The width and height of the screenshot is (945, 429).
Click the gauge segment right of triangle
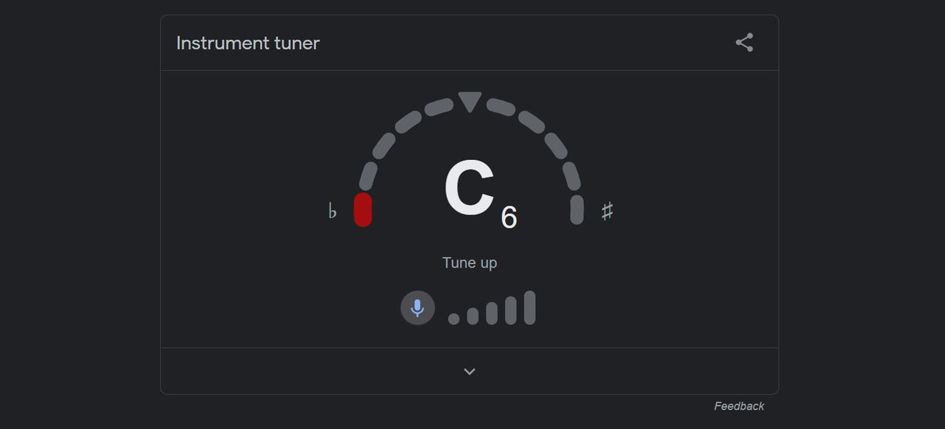(501, 108)
